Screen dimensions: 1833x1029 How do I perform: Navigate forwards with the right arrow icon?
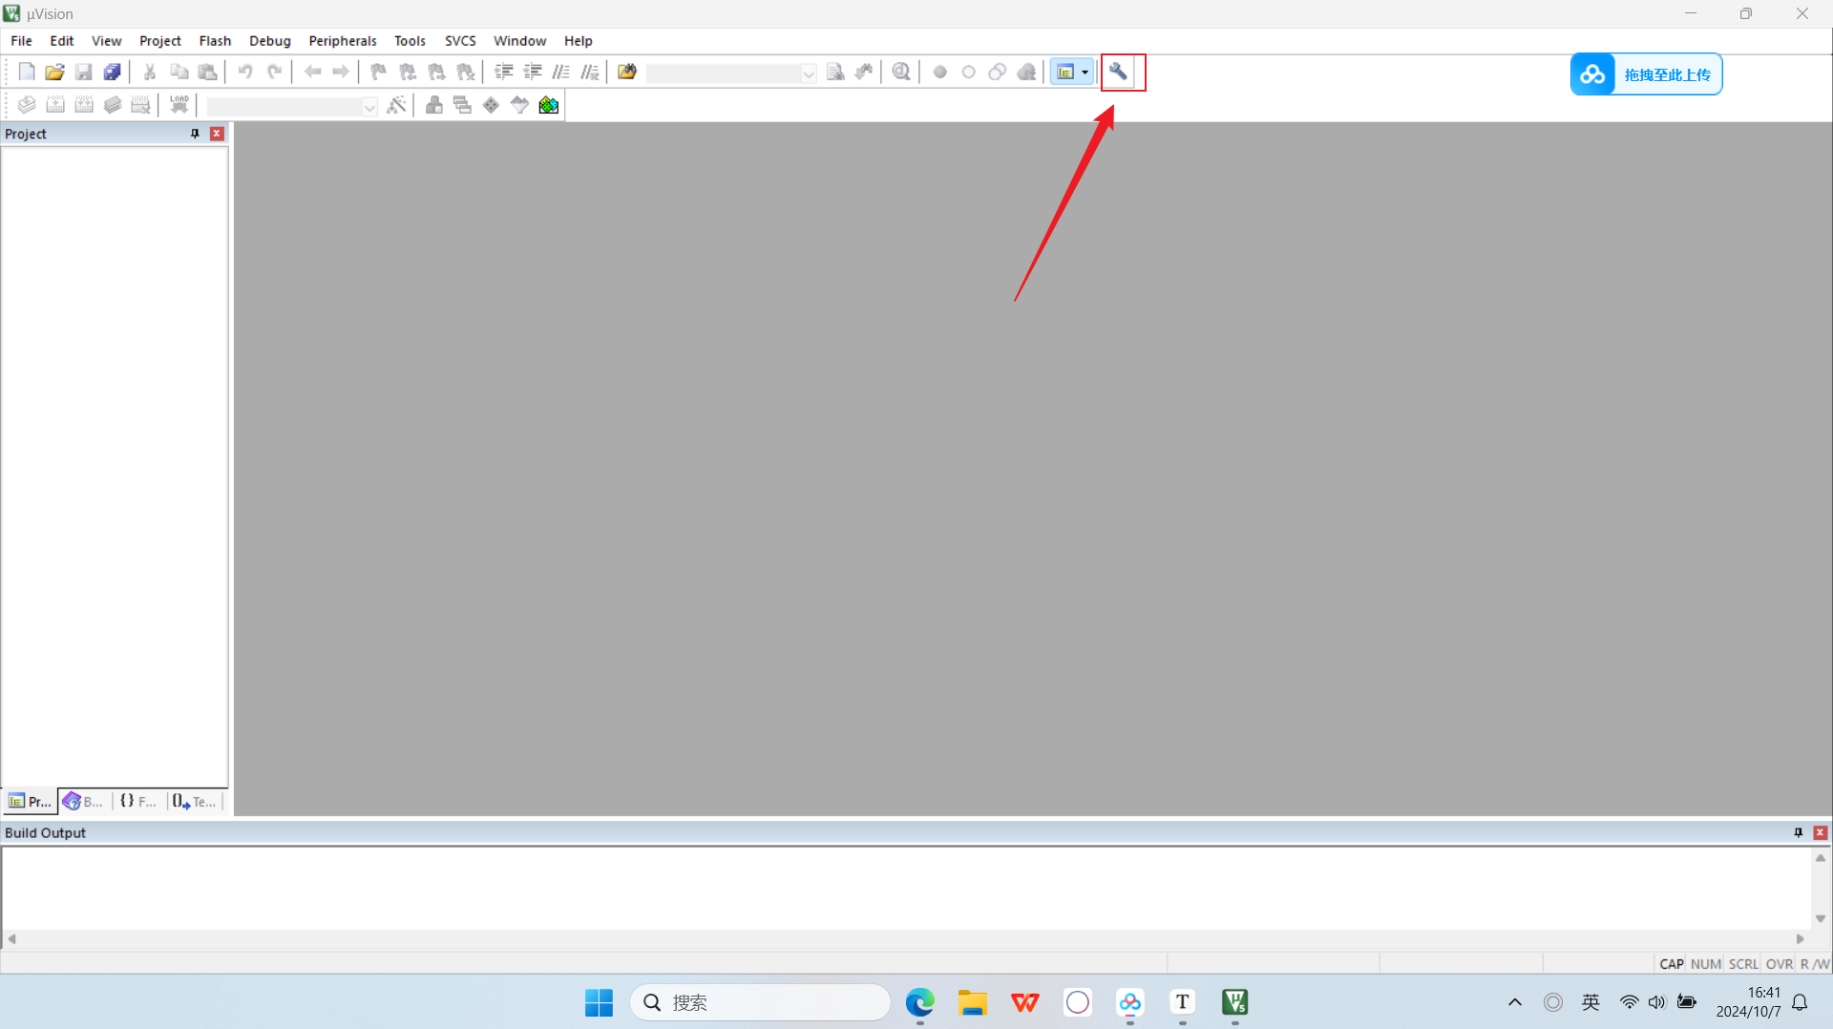(341, 73)
